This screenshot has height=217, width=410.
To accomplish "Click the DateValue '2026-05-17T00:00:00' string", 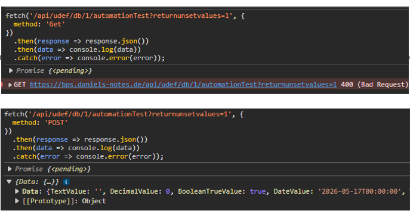I will click(x=359, y=191).
